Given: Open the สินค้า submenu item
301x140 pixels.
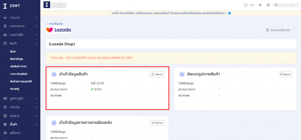Looking at the screenshot, I should [13, 51].
